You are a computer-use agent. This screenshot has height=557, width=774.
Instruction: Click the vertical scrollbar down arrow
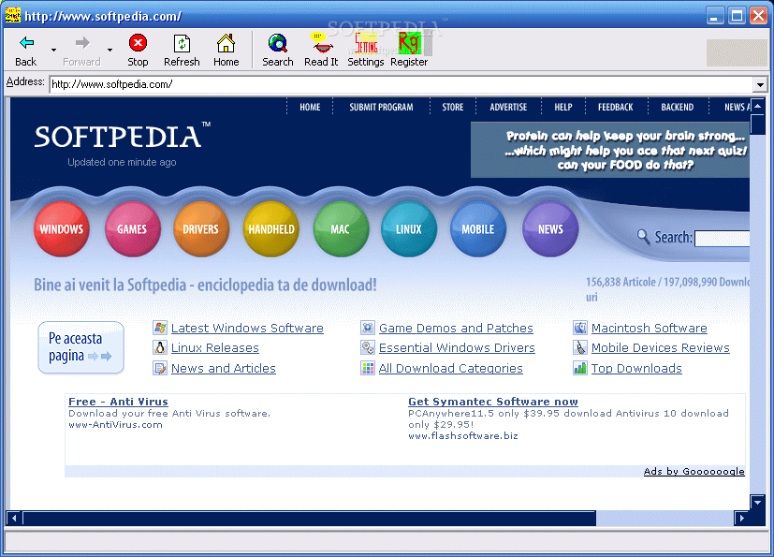(x=758, y=502)
